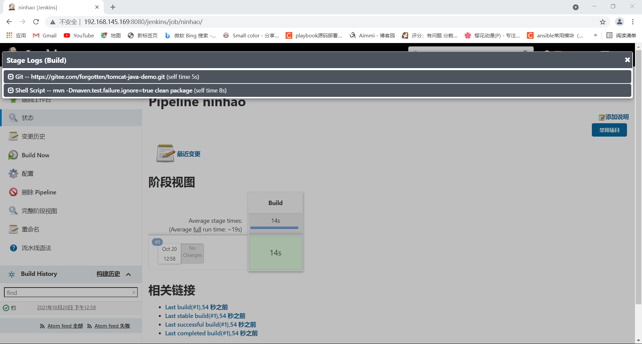Click the Build stage column header
642x344 pixels.
tap(275, 203)
